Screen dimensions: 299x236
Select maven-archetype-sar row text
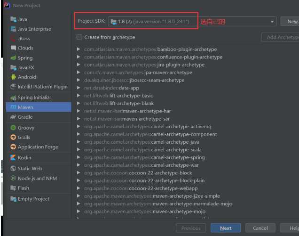click(127, 119)
